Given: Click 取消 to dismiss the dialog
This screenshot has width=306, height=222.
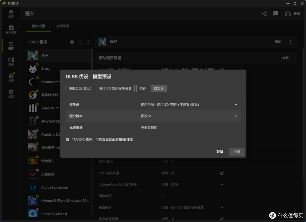Looking at the screenshot, I should [x=220, y=152].
